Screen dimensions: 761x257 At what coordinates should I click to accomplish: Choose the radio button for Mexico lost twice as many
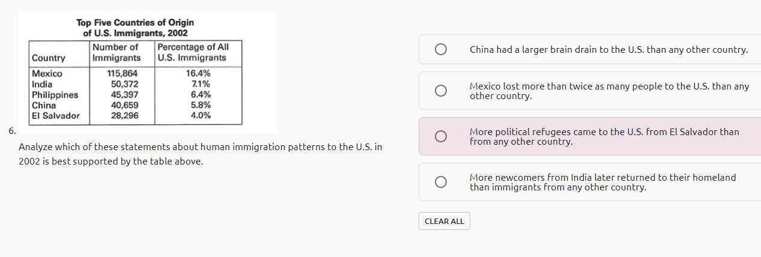(x=440, y=91)
